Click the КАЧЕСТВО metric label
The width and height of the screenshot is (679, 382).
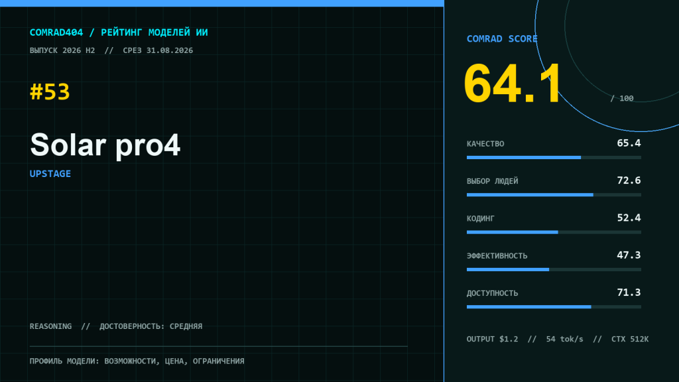tap(485, 144)
